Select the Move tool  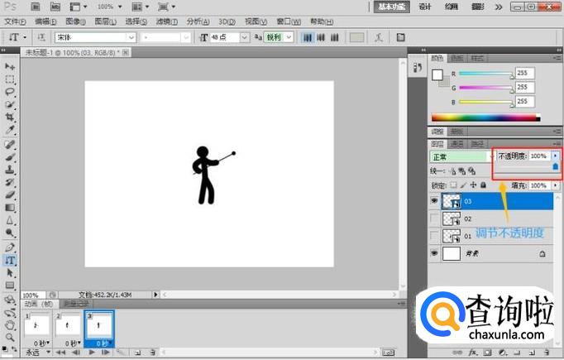[x=11, y=66]
